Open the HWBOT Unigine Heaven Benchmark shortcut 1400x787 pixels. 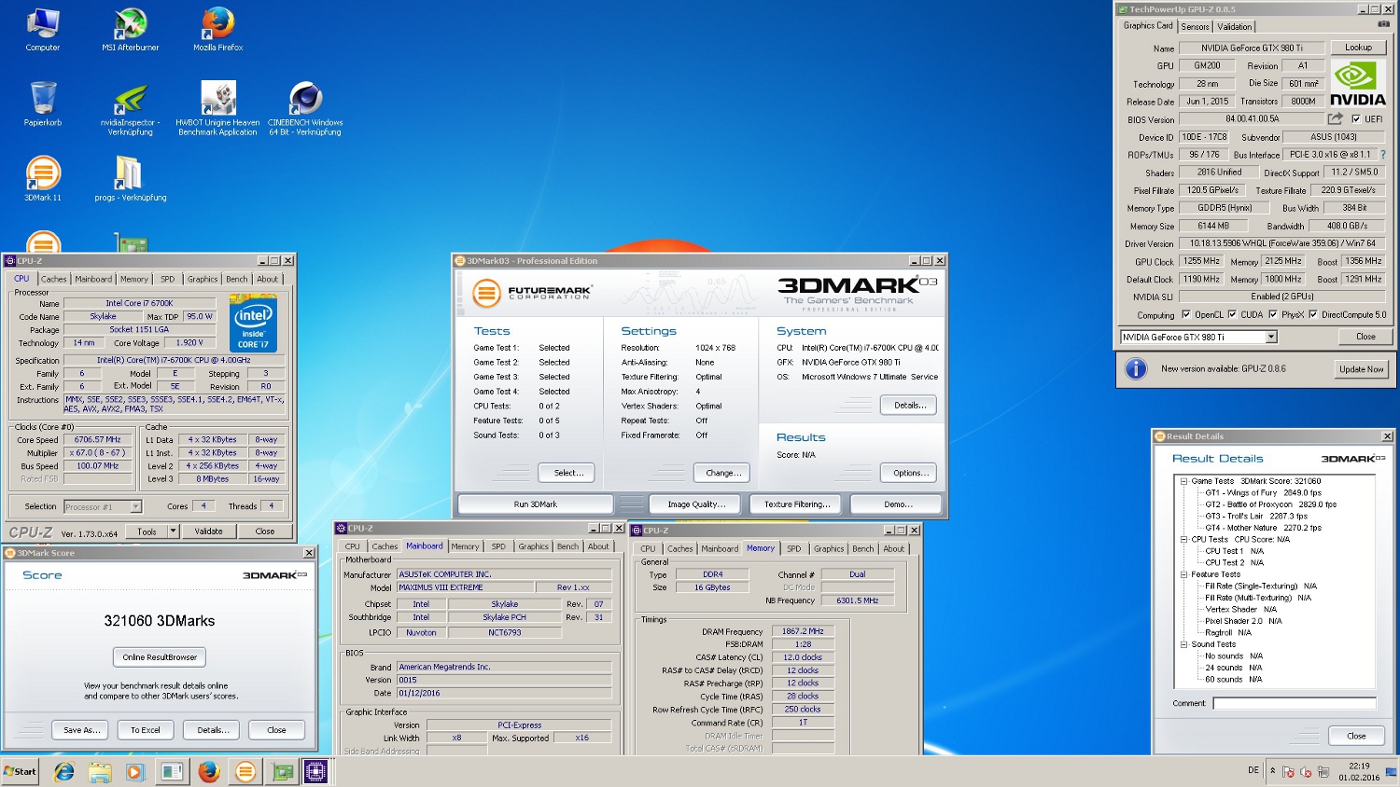click(218, 108)
